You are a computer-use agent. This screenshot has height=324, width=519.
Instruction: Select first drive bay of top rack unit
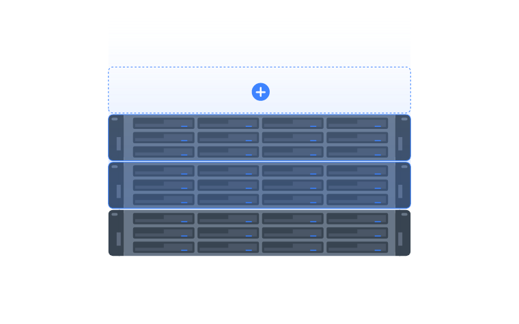163,123
